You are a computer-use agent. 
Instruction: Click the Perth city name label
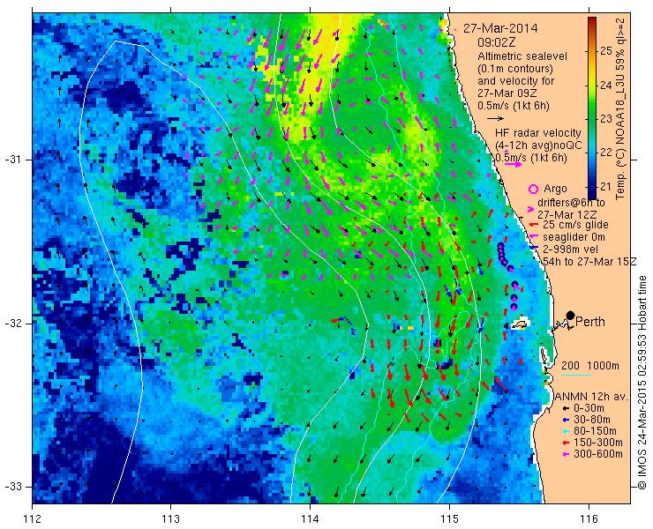[590, 322]
